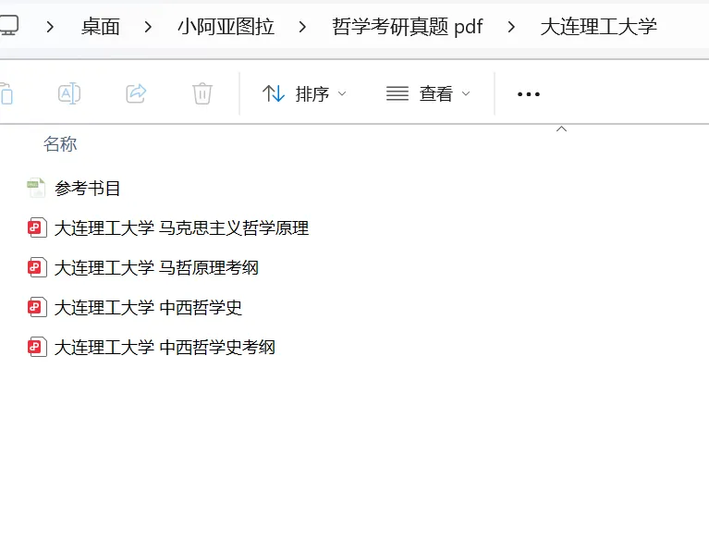Screen dimensions: 709x540
Task: Click the sort arrows icon beside 排序
Action: click(274, 93)
